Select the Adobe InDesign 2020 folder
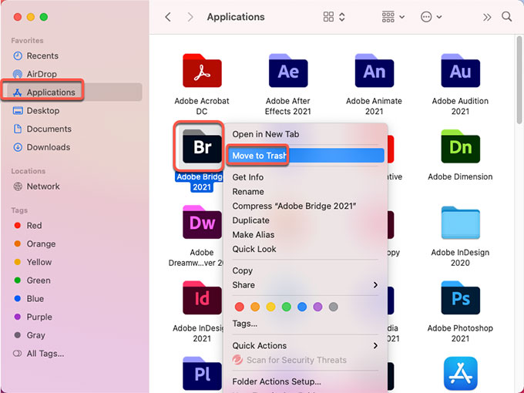 click(x=460, y=223)
